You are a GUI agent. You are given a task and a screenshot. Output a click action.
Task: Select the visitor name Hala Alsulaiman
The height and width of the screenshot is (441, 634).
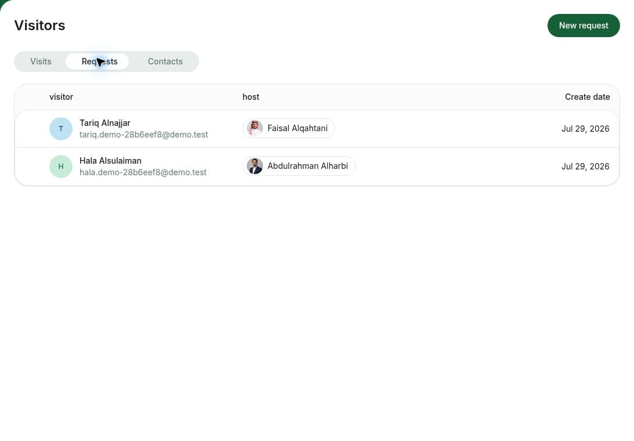point(110,161)
